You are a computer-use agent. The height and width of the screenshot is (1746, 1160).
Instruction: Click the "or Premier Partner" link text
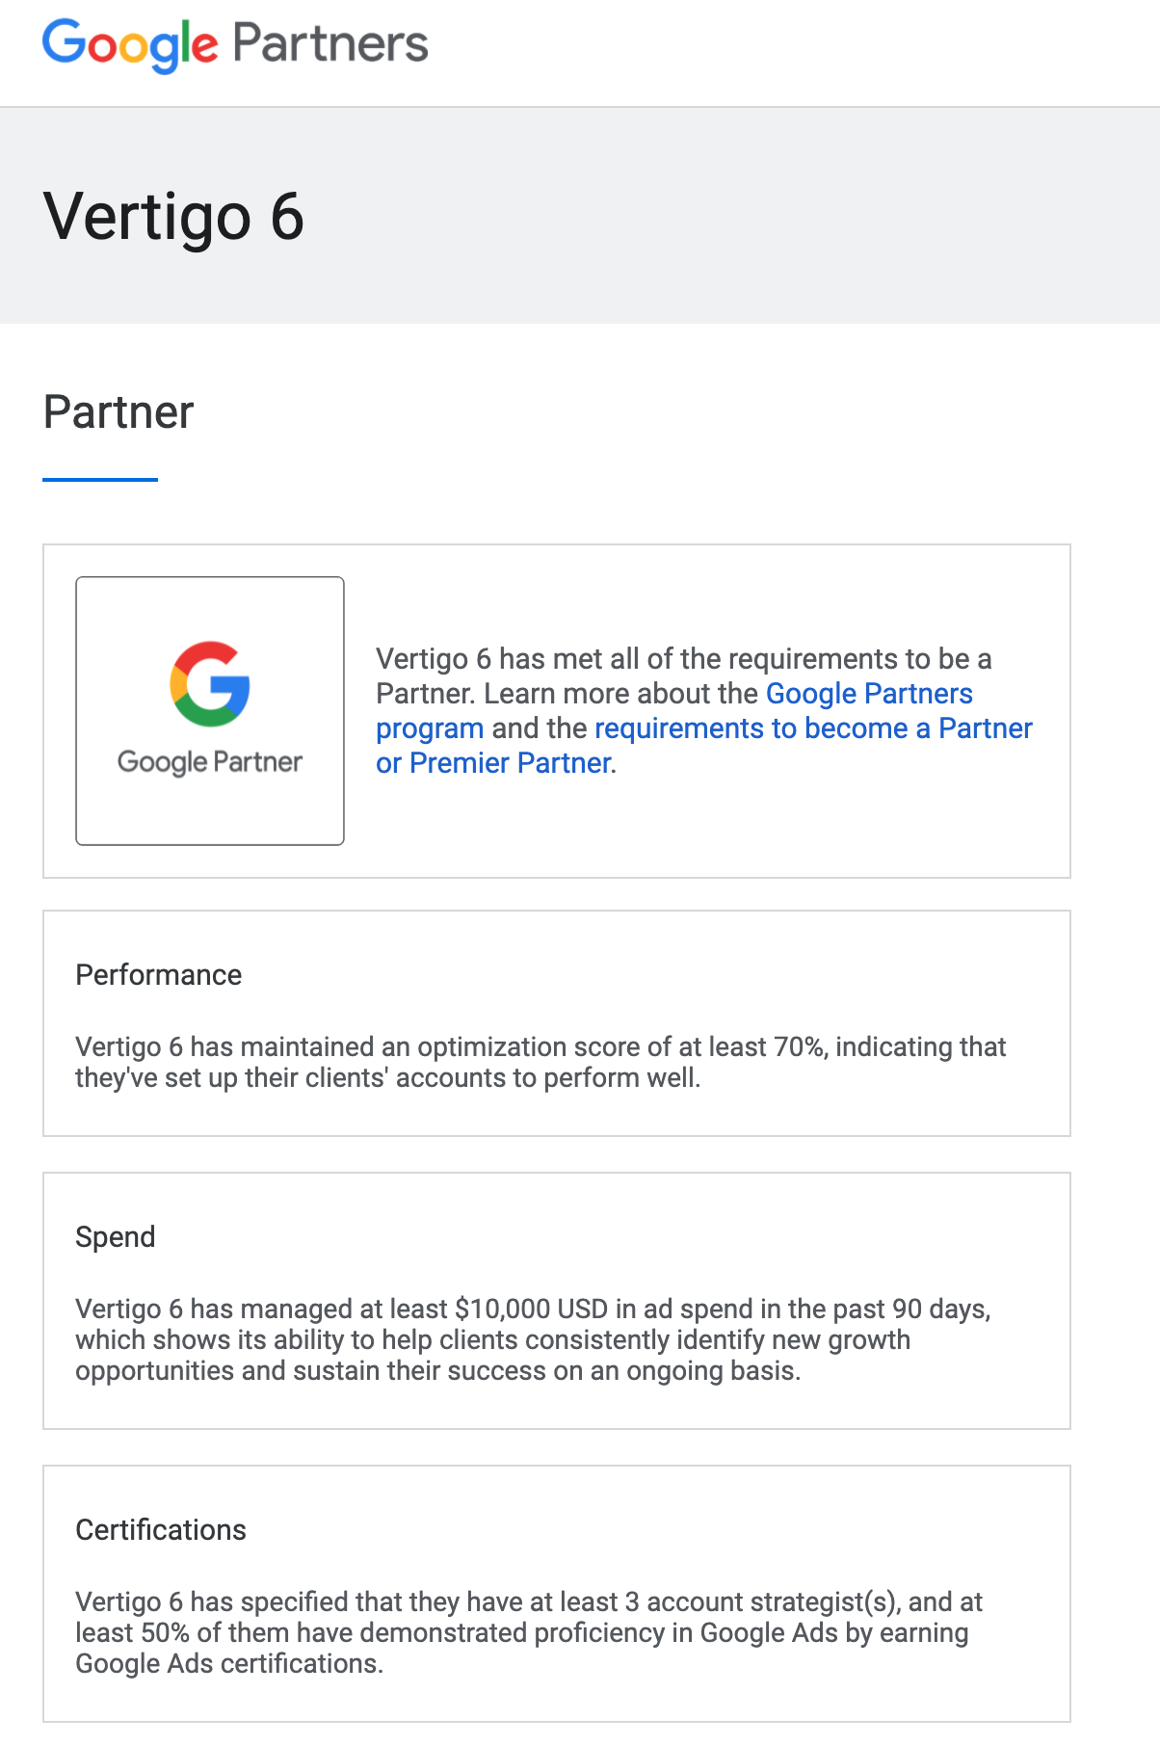[x=493, y=763]
